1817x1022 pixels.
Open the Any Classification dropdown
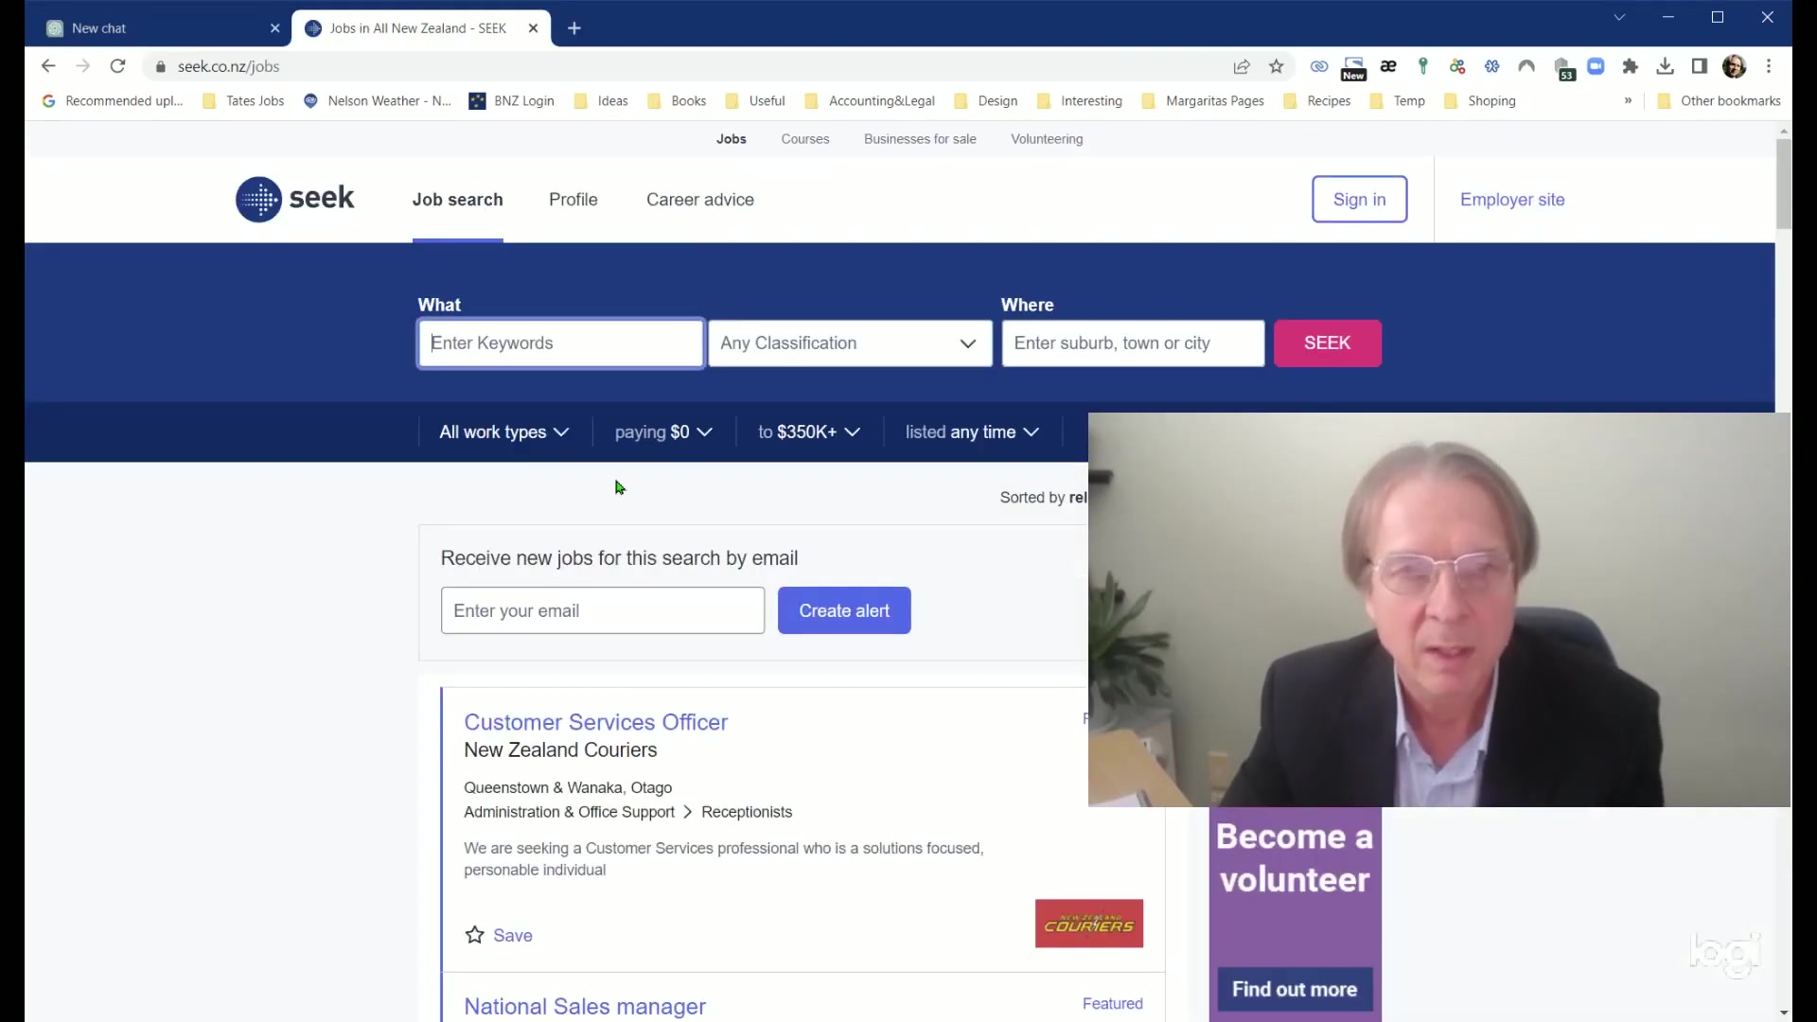click(x=850, y=343)
